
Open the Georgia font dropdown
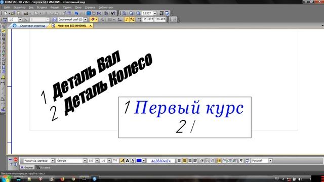click(x=85, y=161)
